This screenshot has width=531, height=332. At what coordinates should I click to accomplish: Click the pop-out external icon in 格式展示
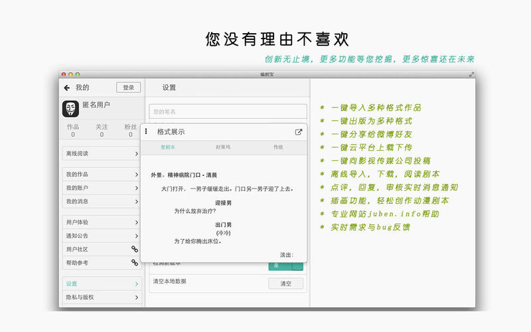[298, 131]
